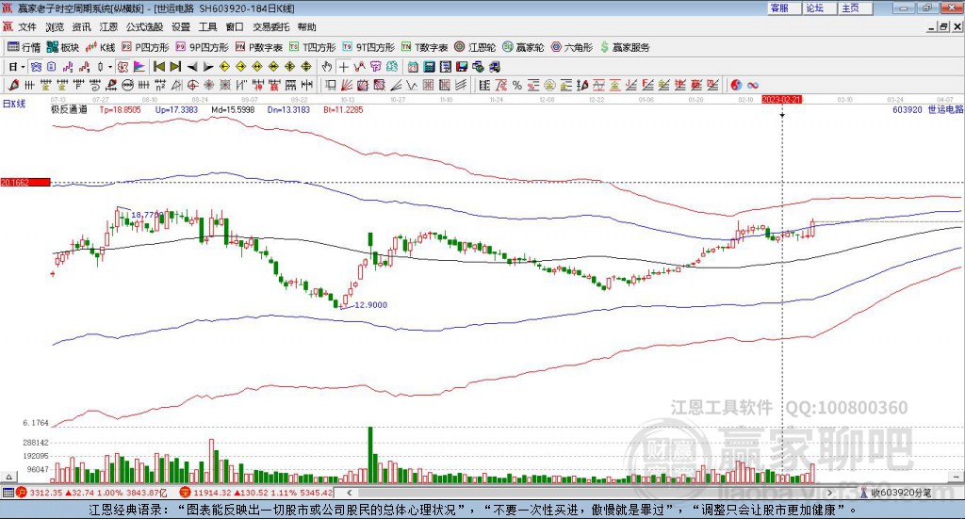Open the 9T四方形 tool

(x=368, y=47)
